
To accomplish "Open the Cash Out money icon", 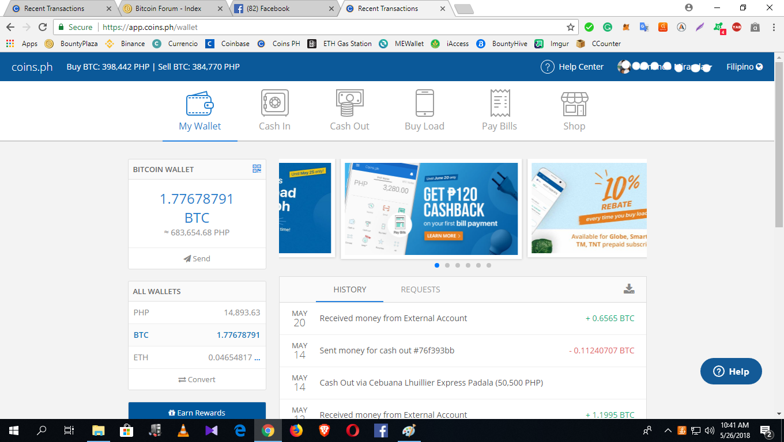I will click(x=349, y=104).
